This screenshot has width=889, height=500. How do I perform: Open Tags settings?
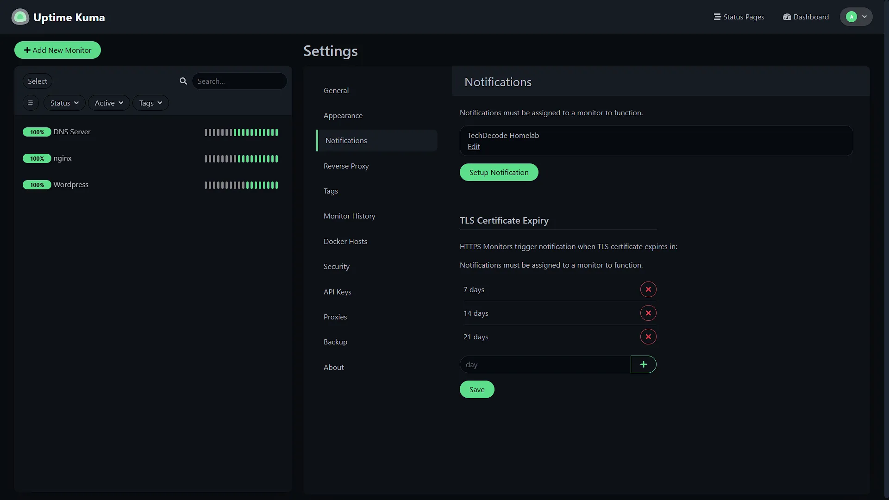376,191
